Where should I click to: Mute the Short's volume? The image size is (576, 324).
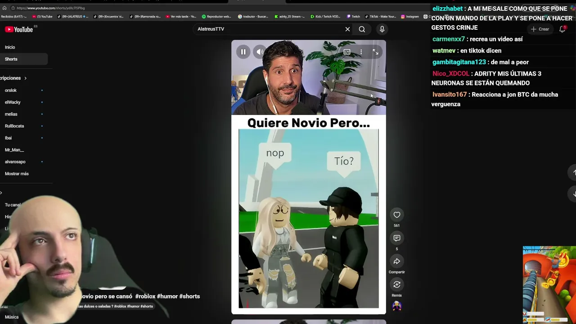pyautogui.click(x=260, y=52)
